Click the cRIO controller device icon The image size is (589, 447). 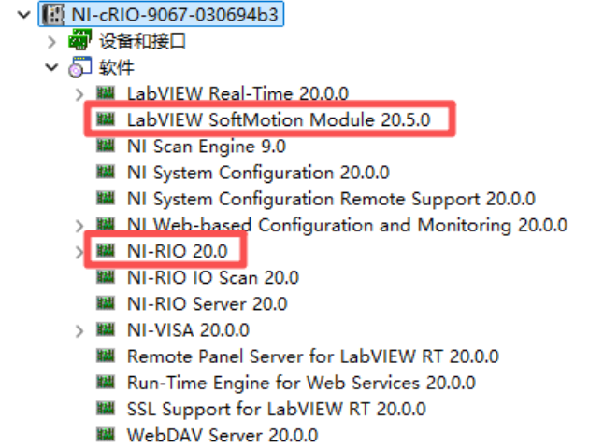(x=53, y=15)
